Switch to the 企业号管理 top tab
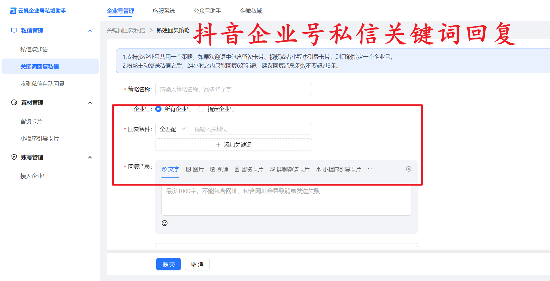Viewport: 550px width, 281px height. (x=120, y=11)
